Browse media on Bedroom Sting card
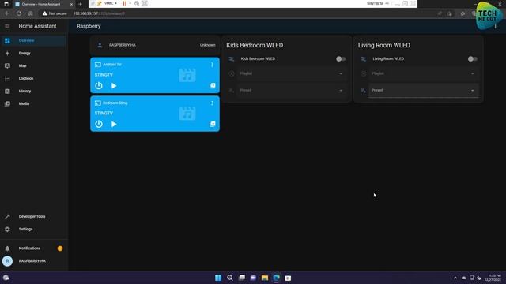The height and width of the screenshot is (284, 506). click(213, 124)
